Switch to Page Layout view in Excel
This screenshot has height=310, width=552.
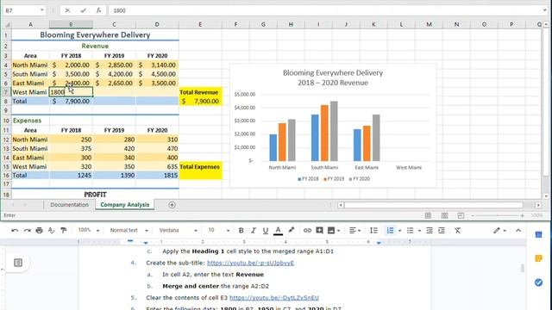[x=445, y=215]
